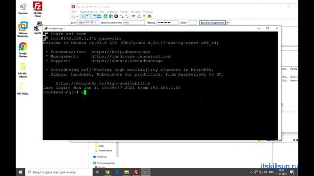Viewport: 314px width, 176px height.
Task: Reconnect to the last server
Action: coord(127,16)
